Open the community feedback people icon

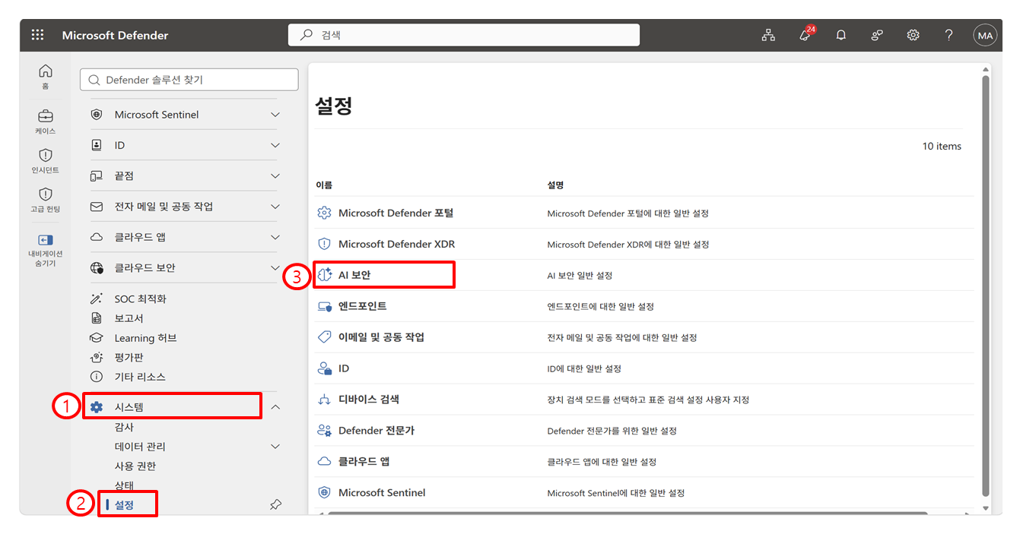(877, 35)
